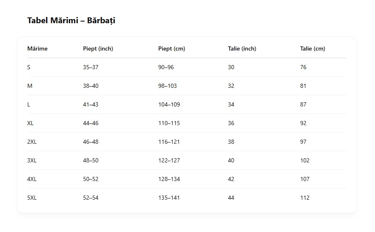Select the 98–103 chest cm value
375x232 pixels.
[x=167, y=86]
